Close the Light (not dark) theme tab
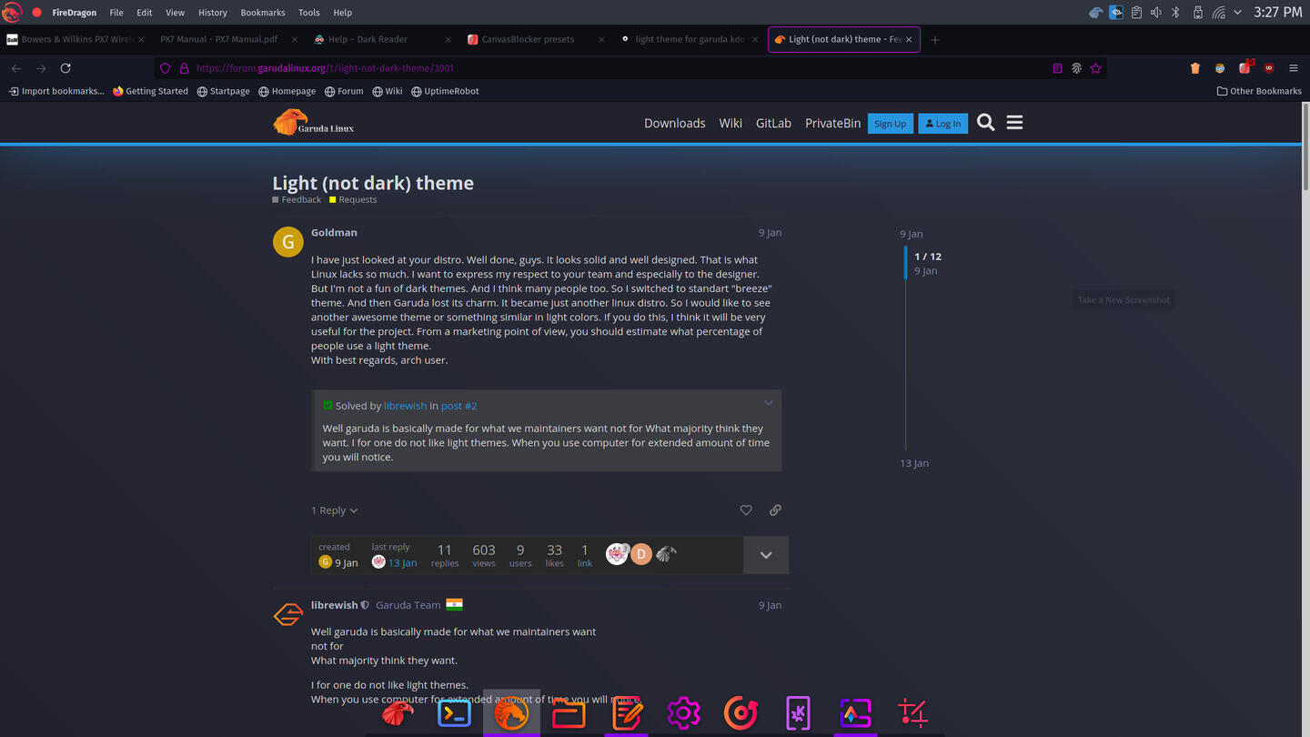1310x737 pixels. [x=909, y=39]
